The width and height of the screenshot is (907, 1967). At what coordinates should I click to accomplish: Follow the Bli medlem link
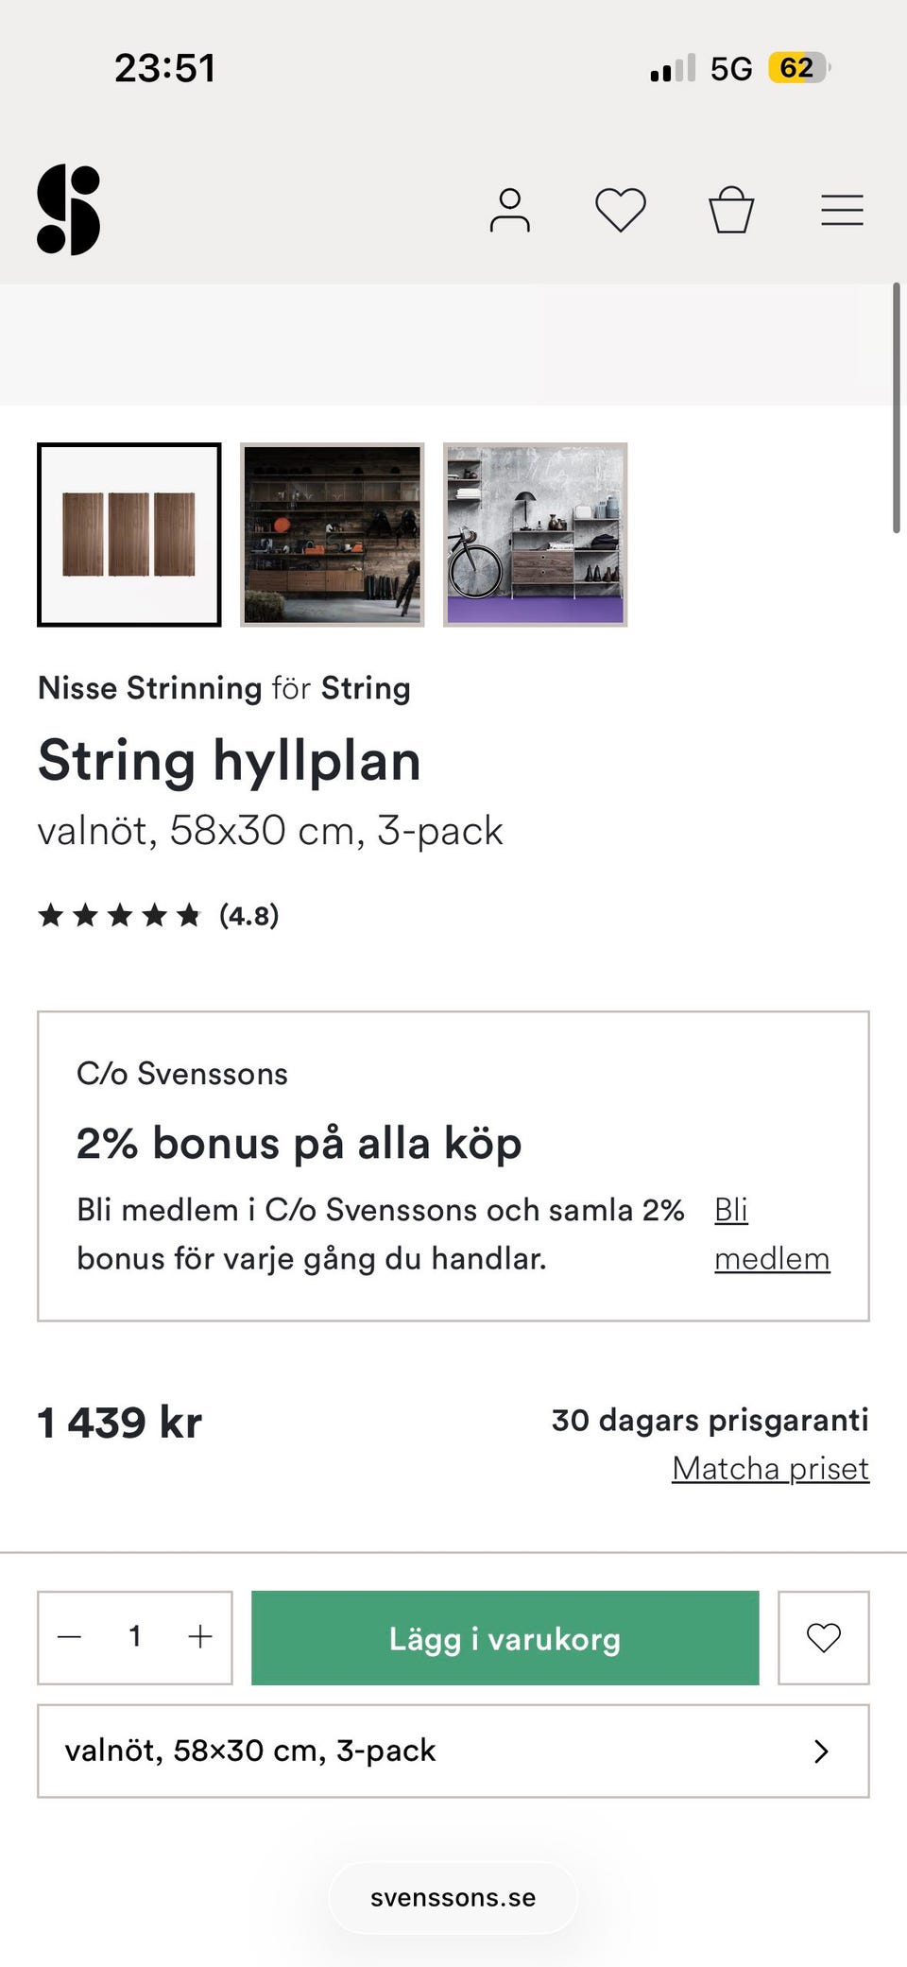(771, 1234)
